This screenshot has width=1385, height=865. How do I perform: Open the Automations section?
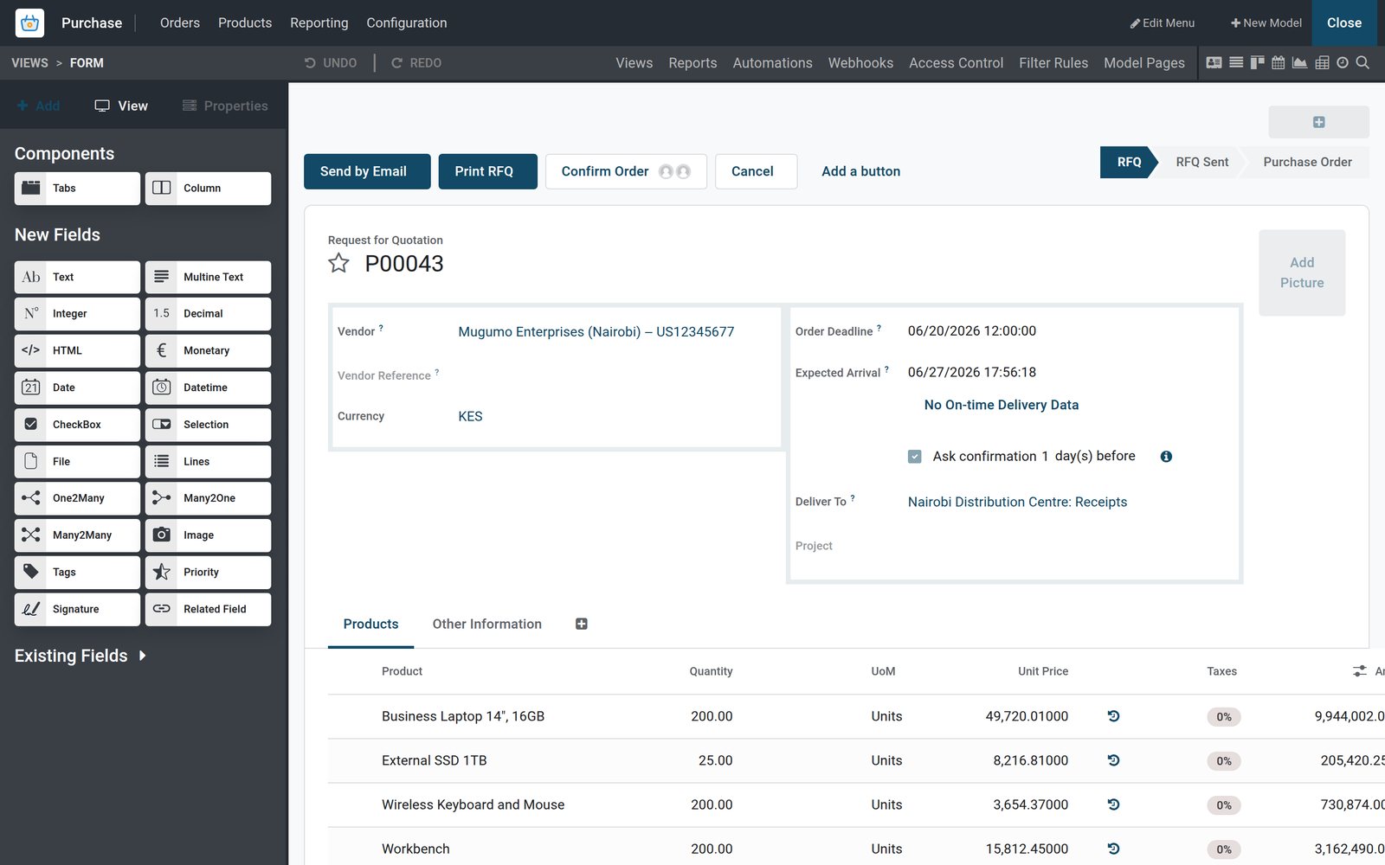(x=773, y=63)
